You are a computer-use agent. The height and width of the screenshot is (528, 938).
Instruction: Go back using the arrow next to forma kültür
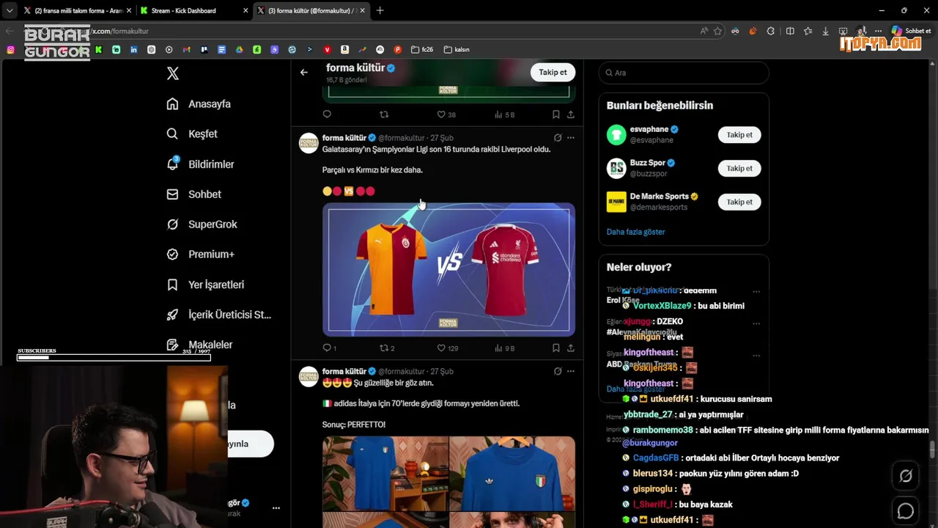click(304, 73)
